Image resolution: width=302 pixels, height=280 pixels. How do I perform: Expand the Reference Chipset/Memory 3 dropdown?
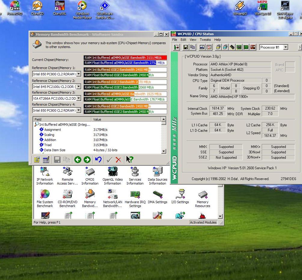coord(79,98)
